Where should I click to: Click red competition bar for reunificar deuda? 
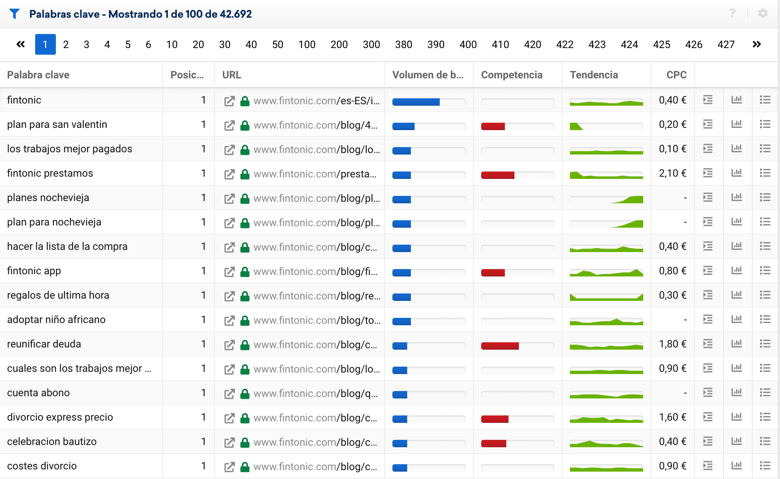click(500, 346)
